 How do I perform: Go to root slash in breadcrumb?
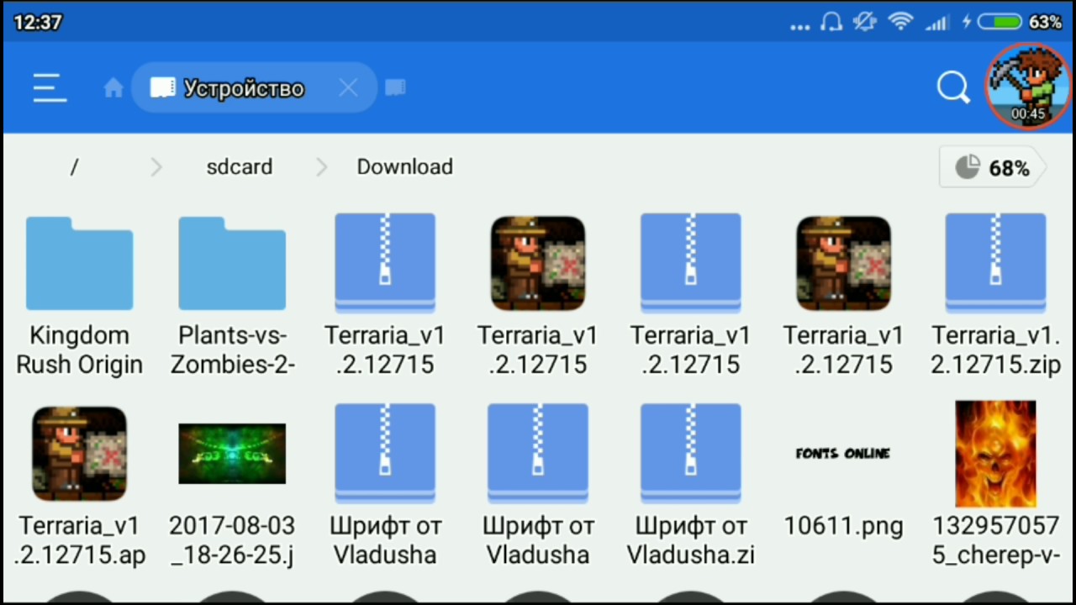[74, 167]
